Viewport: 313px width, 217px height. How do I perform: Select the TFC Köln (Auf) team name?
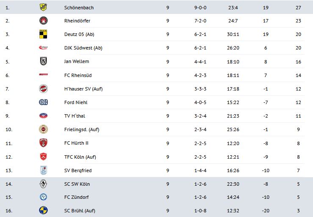pos(80,157)
